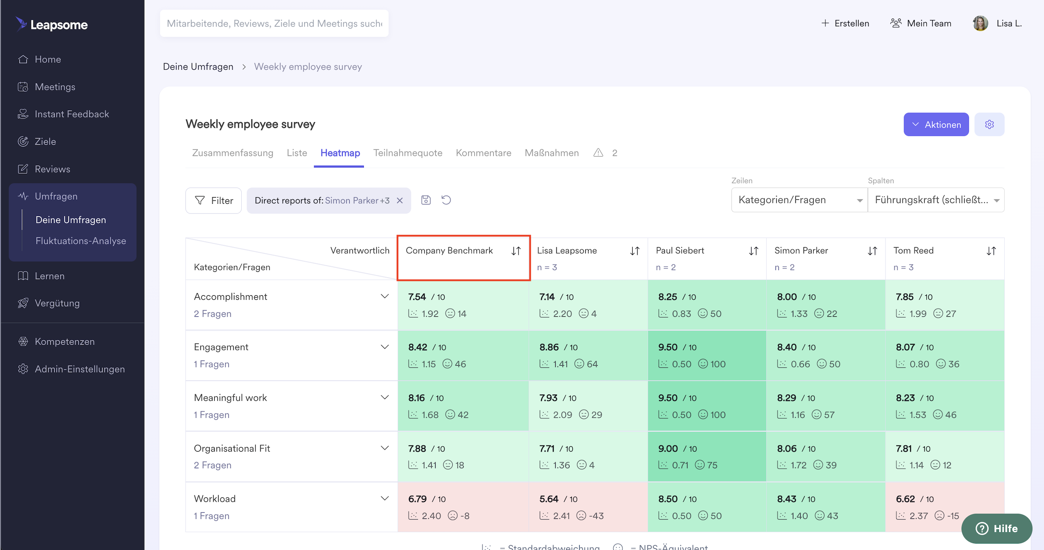Image resolution: width=1044 pixels, height=550 pixels.
Task: Expand the Accomplishment category row
Action: (385, 296)
